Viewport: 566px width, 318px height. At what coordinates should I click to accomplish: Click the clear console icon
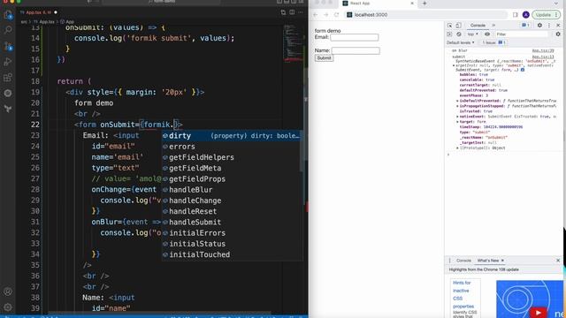click(459, 34)
